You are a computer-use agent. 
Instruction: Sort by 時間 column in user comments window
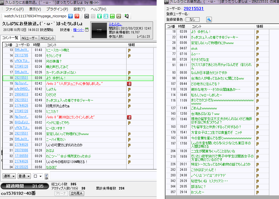(x=183, y=26)
